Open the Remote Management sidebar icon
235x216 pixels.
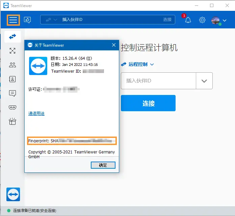[x=12, y=51]
